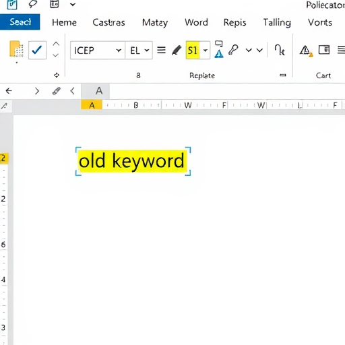Viewport: 345px width, 345px height.
Task: Click the pen highlighter icon
Action: click(x=177, y=50)
